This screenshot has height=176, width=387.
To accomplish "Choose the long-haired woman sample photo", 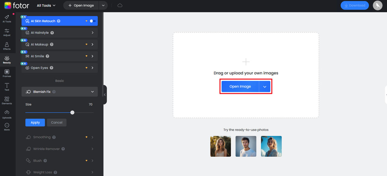I will [x=221, y=146].
